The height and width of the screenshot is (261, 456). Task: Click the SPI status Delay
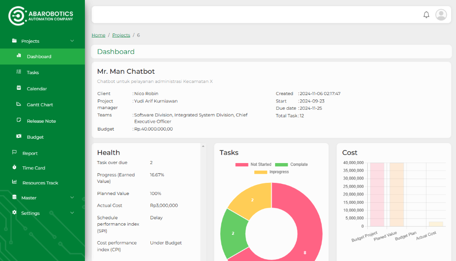coord(156,218)
